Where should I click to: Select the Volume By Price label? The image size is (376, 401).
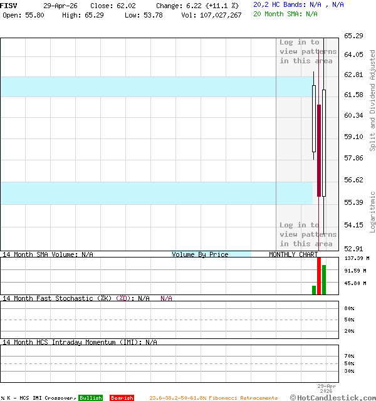tap(200, 254)
